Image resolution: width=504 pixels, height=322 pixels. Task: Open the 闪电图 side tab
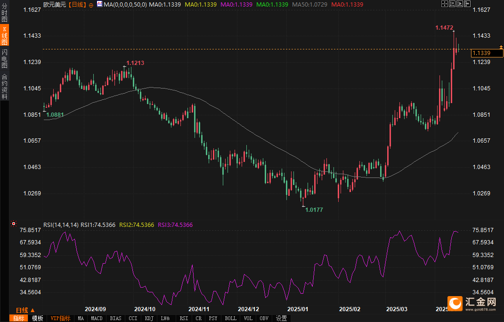[x=4, y=59]
